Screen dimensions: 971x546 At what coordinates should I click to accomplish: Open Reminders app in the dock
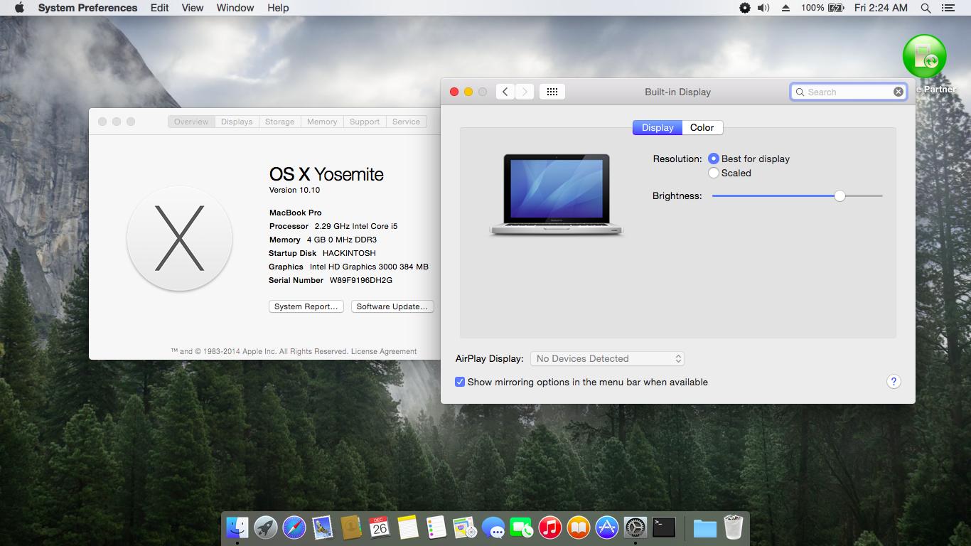click(436, 528)
